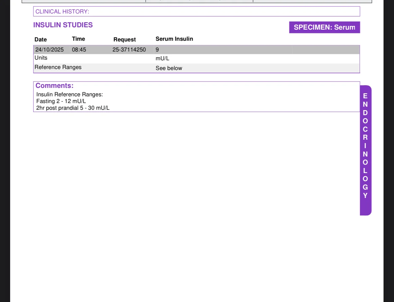Click the SPECIMEN: Serum badge
This screenshot has height=302, width=394.
point(324,27)
